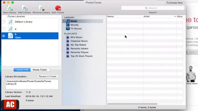Click the New Library toolbar icon
This screenshot has height=111, width=198.
(x=10, y=8)
